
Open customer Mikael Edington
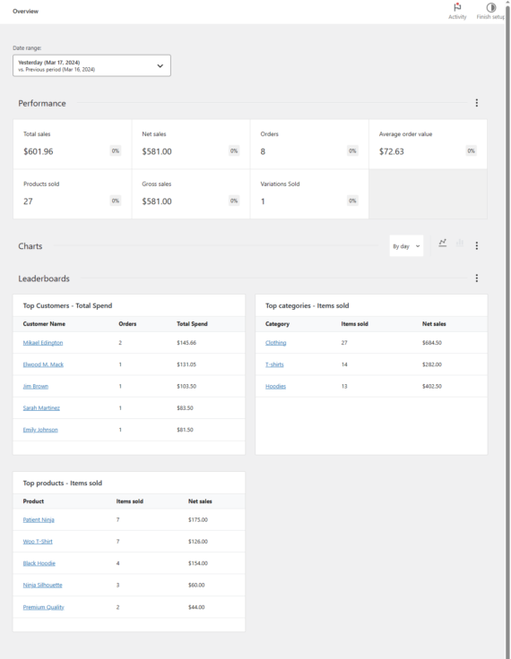pos(43,343)
